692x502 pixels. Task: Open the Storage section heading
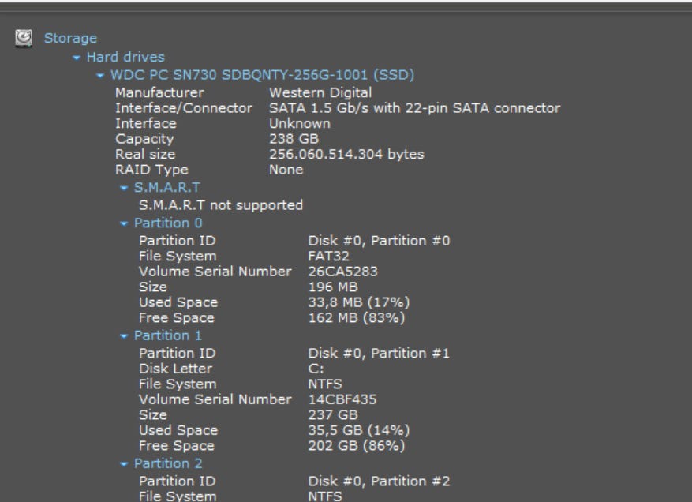pyautogui.click(x=70, y=38)
